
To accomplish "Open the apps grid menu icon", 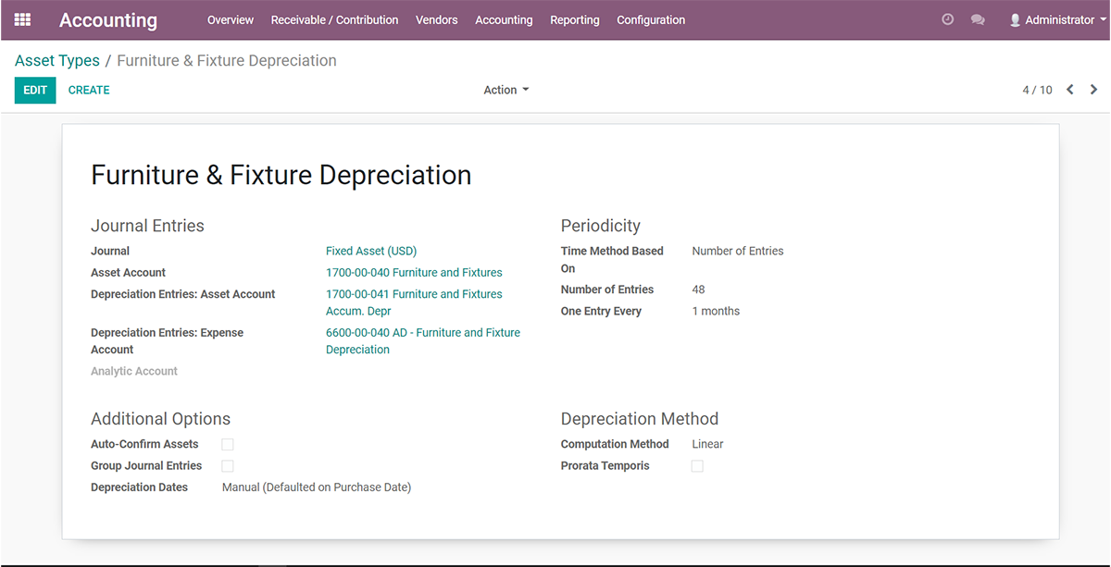I will (22, 19).
